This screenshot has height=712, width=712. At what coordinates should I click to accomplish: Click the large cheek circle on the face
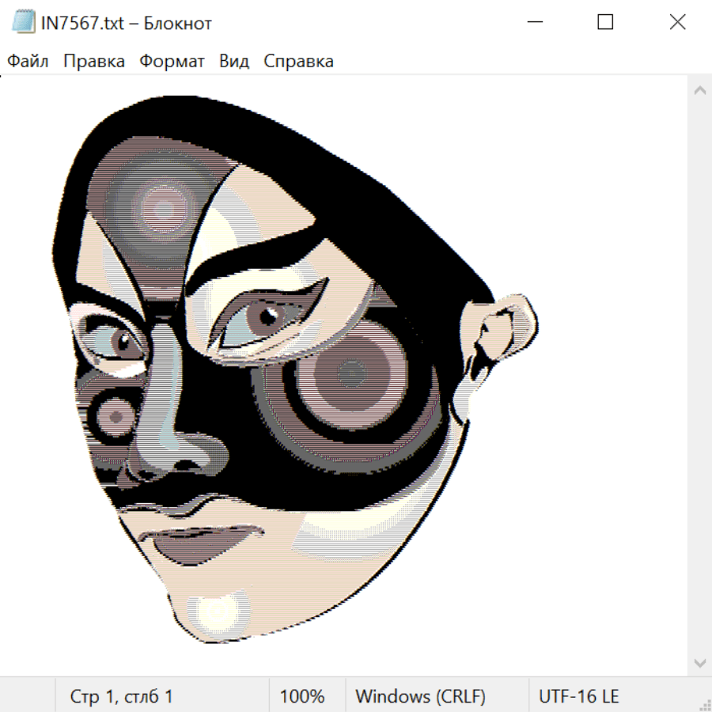(x=348, y=373)
